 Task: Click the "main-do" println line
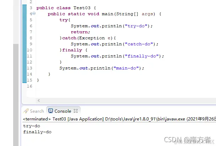102,68
